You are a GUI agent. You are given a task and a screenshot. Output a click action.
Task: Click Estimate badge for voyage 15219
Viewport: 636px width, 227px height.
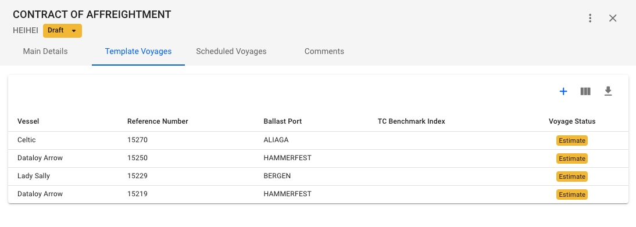[x=572, y=194]
